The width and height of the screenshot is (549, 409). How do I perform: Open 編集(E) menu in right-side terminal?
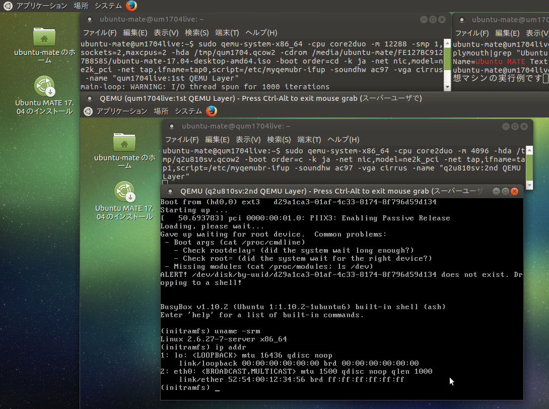(x=507, y=33)
